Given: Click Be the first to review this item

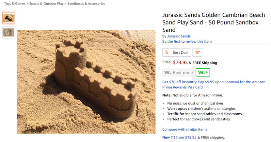Looking at the screenshot, I should coord(187,41).
